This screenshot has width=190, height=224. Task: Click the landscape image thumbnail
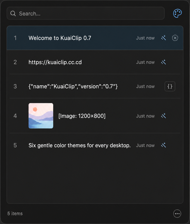pyautogui.click(x=41, y=116)
